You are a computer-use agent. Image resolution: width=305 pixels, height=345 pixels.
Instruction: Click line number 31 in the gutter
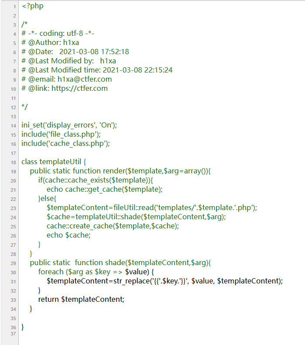14,282
